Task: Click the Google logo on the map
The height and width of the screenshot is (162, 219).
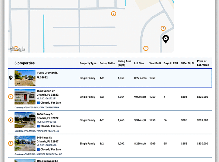Action: click(18, 49)
